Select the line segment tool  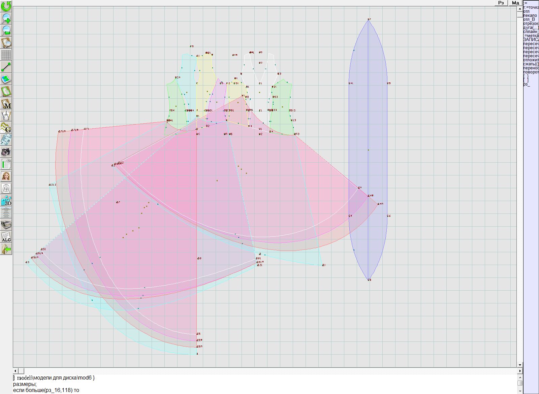(6, 67)
